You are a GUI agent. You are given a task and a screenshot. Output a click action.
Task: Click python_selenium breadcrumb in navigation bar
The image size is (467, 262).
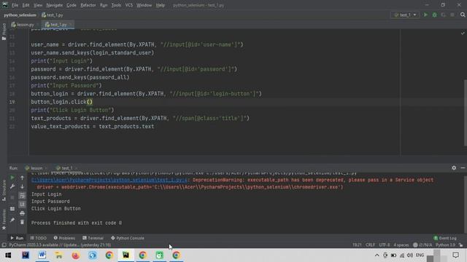point(20,15)
